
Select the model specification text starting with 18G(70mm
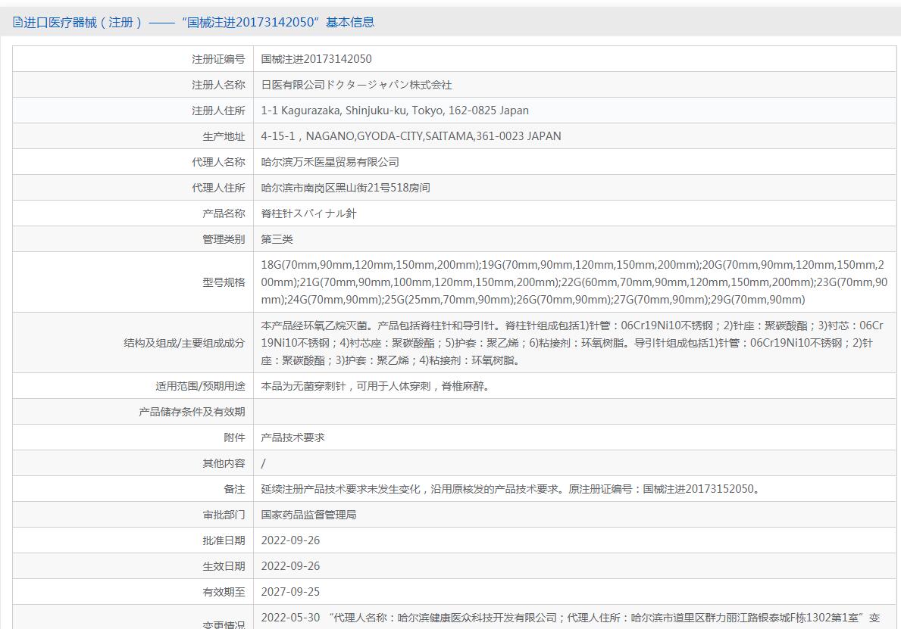coord(574,282)
